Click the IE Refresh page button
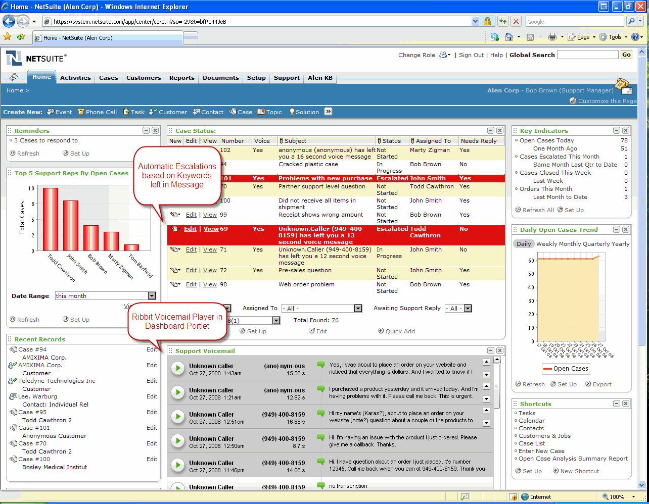Image resolution: width=649 pixels, height=504 pixels. pos(502,21)
